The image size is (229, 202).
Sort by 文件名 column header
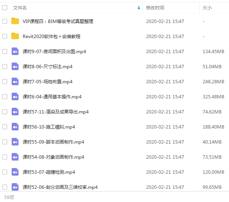point(20,8)
